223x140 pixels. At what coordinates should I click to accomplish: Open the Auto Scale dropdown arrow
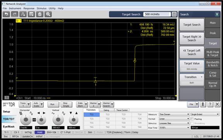(x=42, y=105)
